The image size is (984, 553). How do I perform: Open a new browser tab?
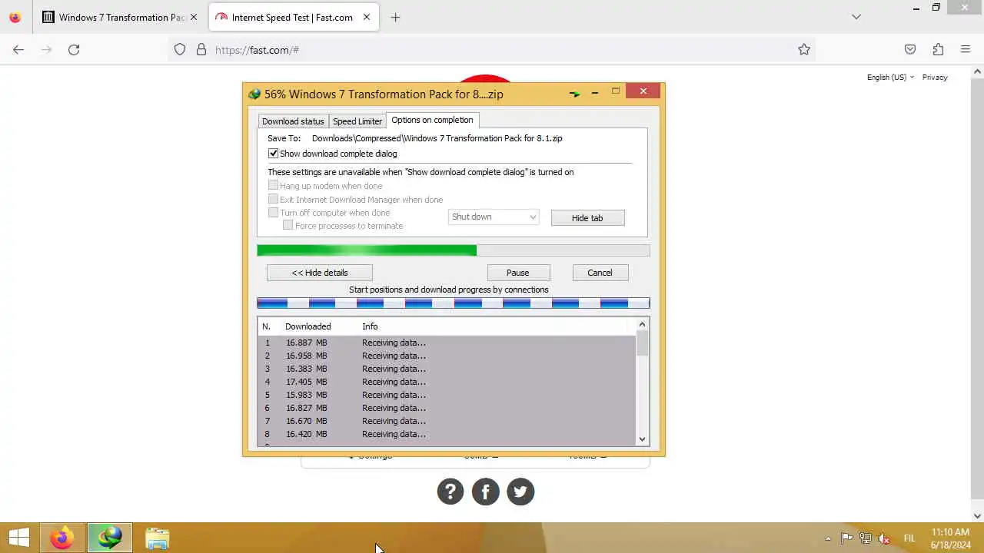tap(395, 17)
